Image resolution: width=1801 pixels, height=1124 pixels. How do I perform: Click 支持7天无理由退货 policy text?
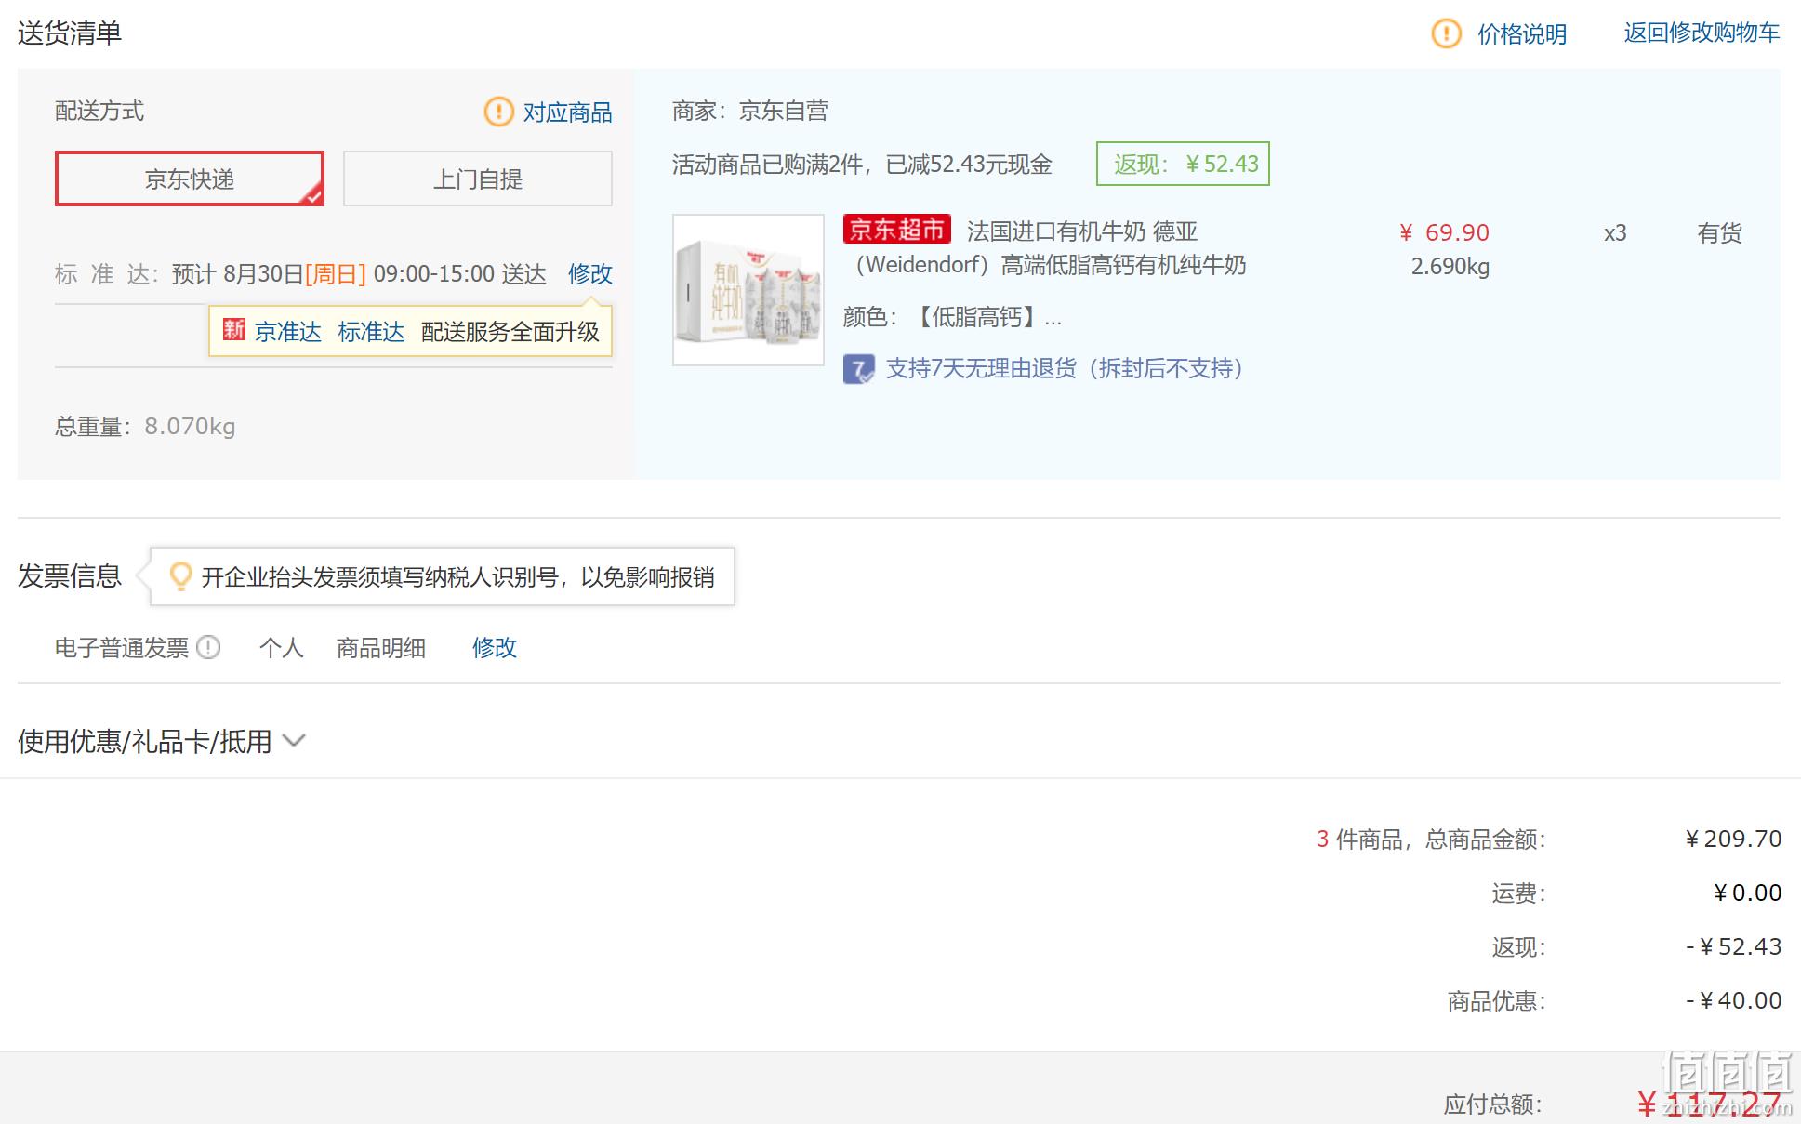pos(1065,368)
